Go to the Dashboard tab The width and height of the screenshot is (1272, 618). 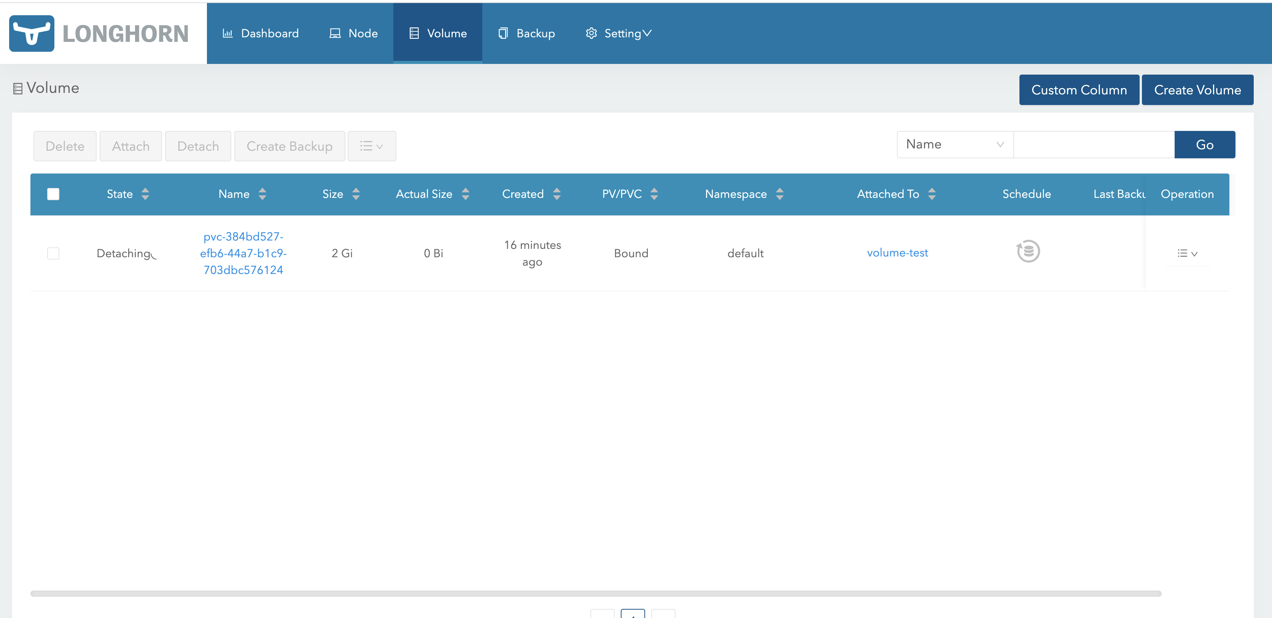[261, 33]
